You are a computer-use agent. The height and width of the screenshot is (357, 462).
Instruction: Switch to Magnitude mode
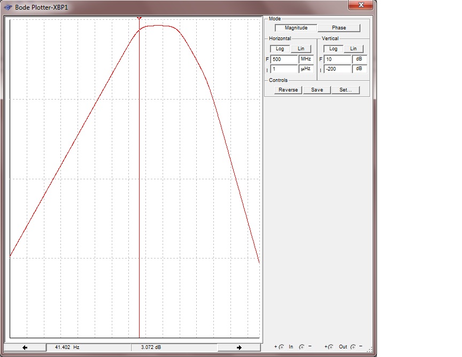tap(296, 28)
